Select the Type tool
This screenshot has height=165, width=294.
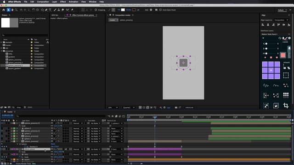click(50, 10)
